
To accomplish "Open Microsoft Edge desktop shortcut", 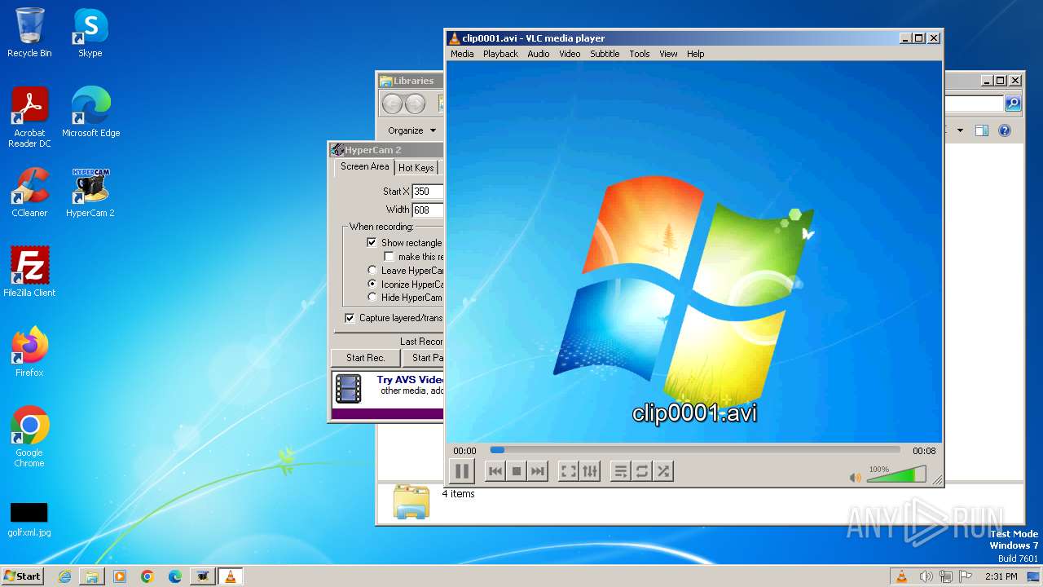I will tap(90, 113).
